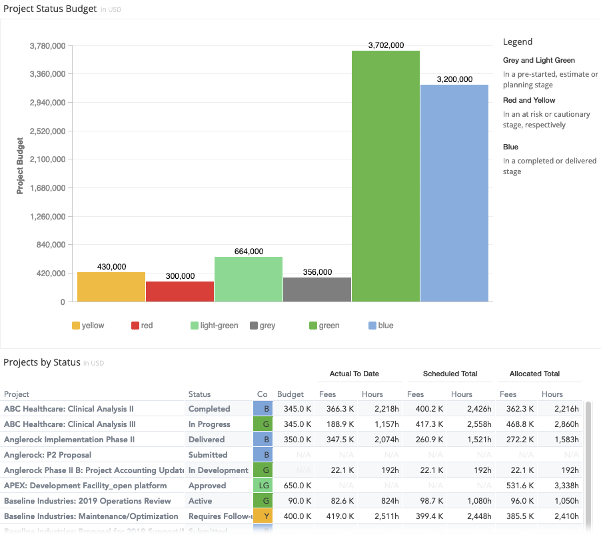Image resolution: width=601 pixels, height=535 pixels.
Task: Open Anglerock: P2 Proposal project
Action: (47, 455)
